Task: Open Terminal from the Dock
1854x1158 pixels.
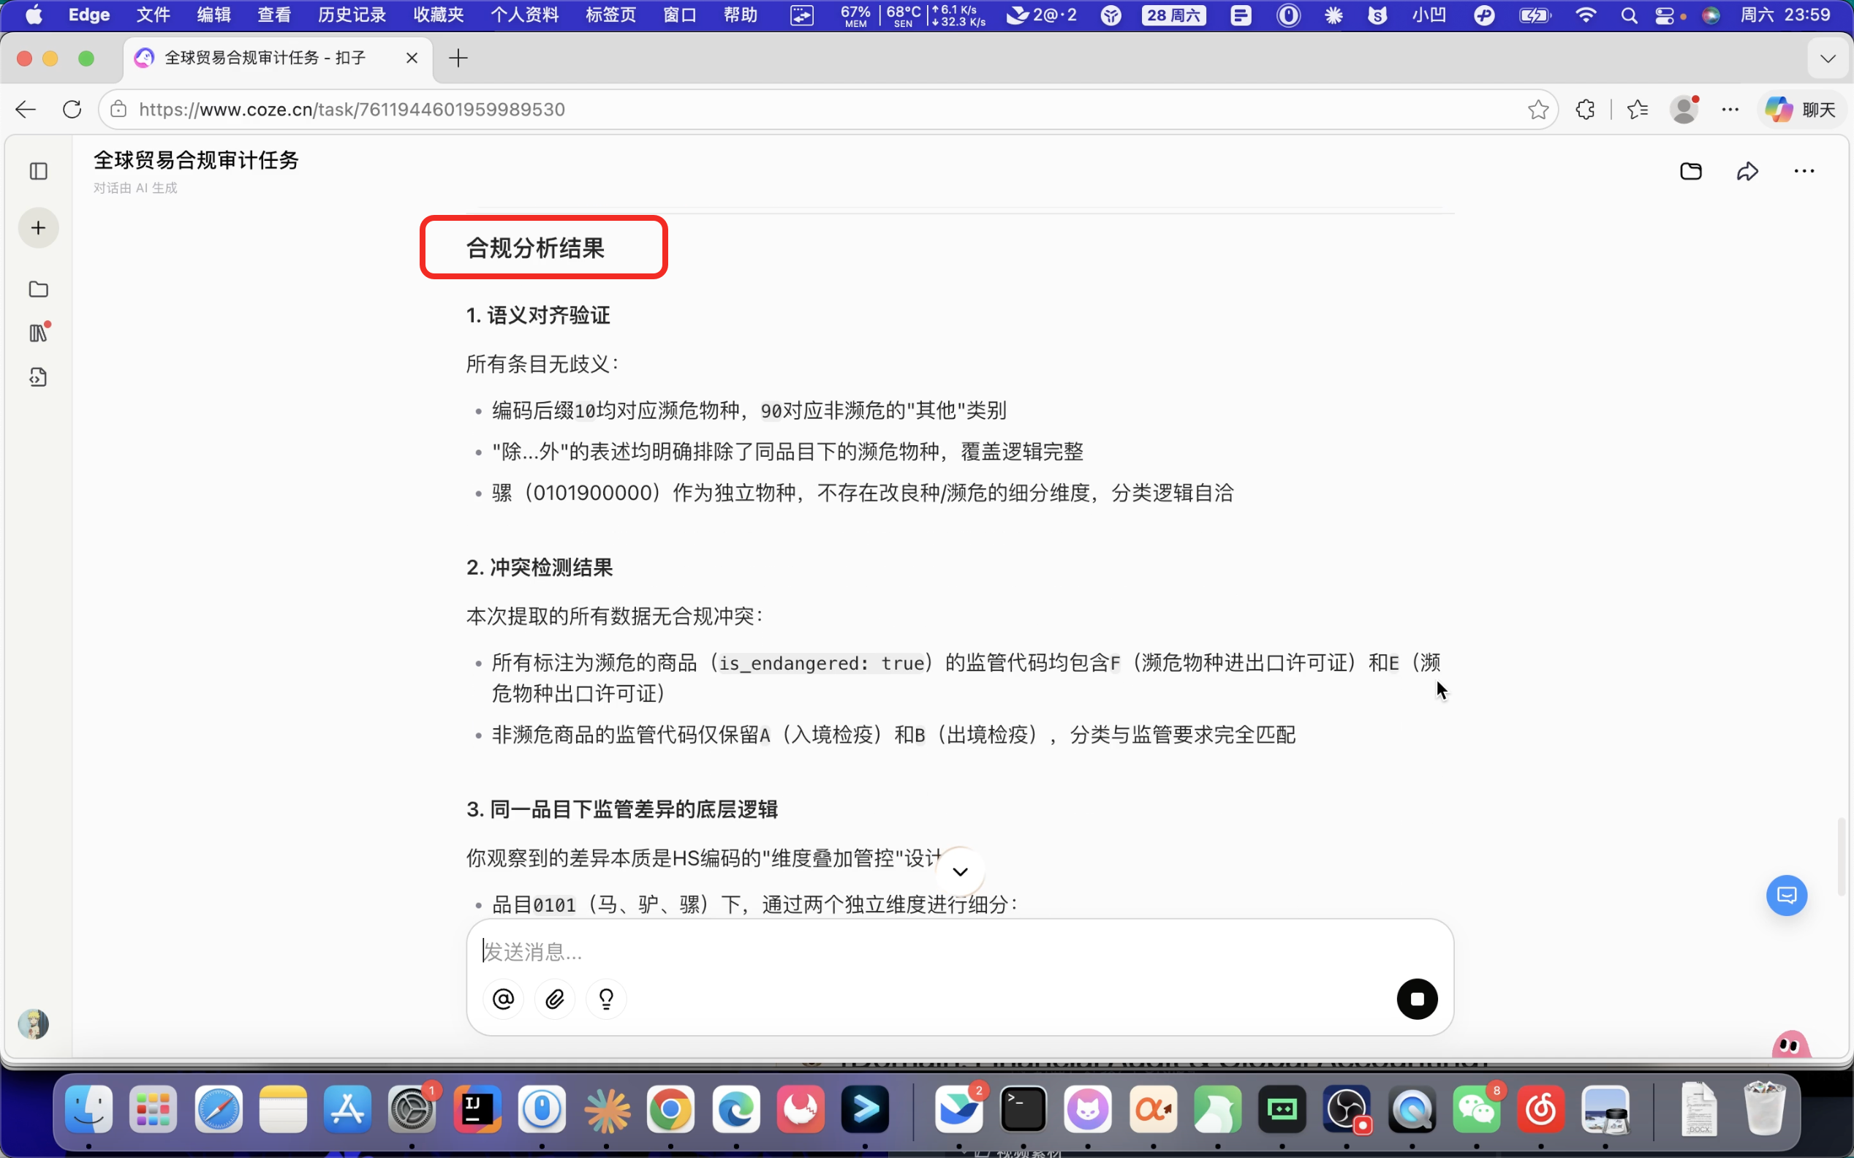Action: coord(1024,1108)
